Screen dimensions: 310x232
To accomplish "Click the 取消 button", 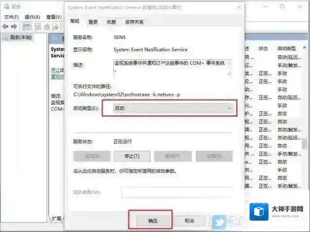I will (189, 220).
